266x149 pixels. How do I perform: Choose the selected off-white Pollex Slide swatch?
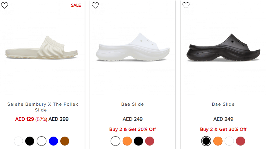42,141
